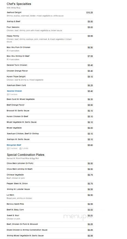This screenshot has height=239, width=127.
Task: Click the Hunan Triple Delight item
Action: (x=16, y=76)
